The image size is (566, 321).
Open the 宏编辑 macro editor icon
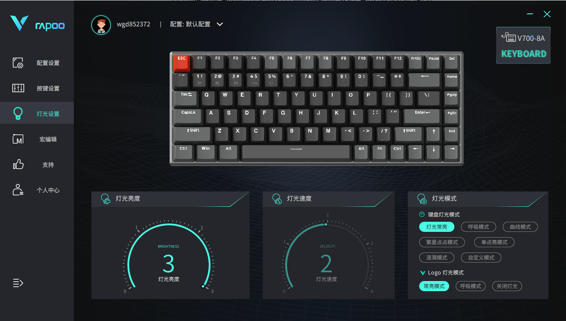click(x=18, y=139)
